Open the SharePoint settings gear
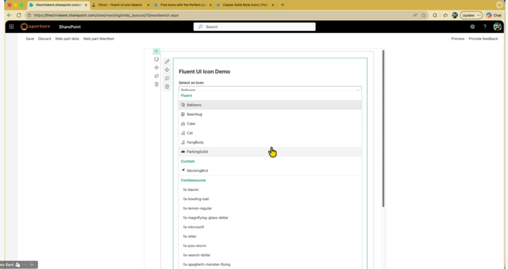The height and width of the screenshot is (269, 508). coord(472,27)
